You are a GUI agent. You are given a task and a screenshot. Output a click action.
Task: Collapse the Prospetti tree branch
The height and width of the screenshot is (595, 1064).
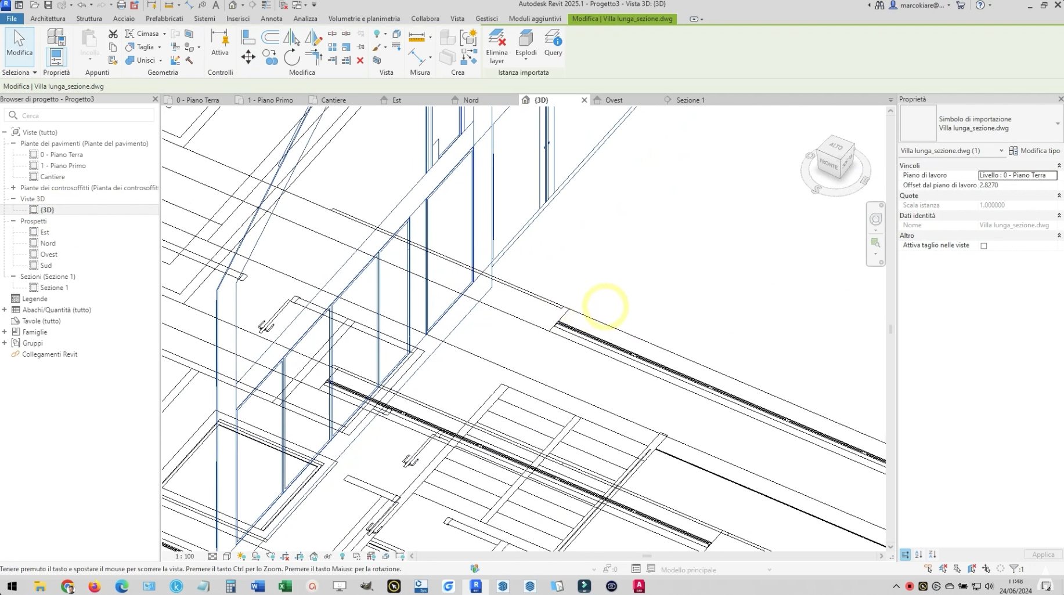[13, 221]
